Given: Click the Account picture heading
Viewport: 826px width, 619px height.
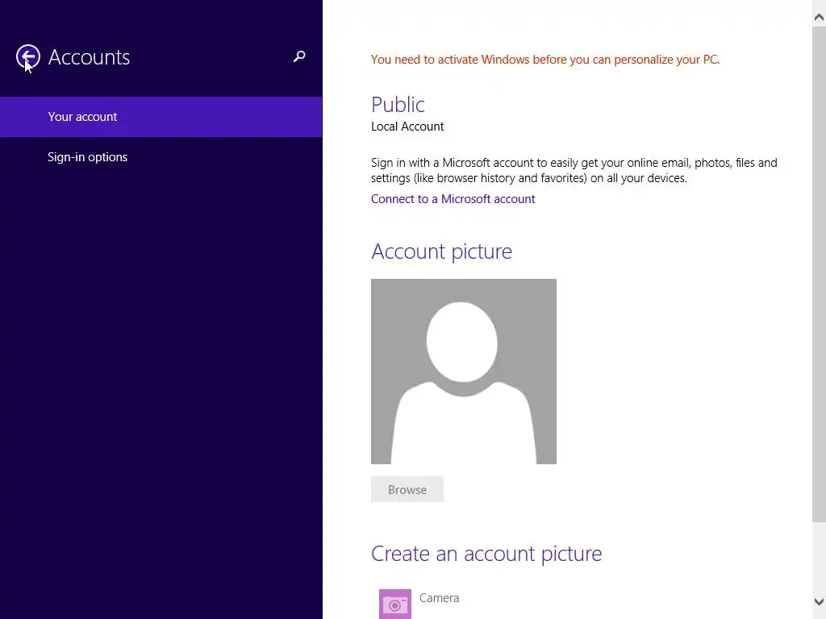Looking at the screenshot, I should pyautogui.click(x=441, y=251).
